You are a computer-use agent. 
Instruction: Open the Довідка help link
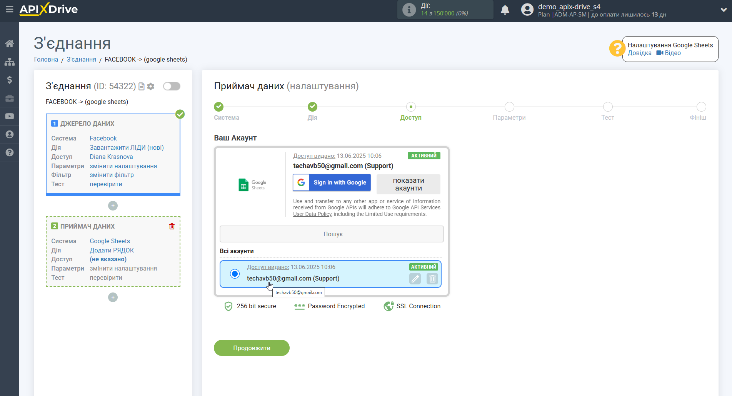pos(639,53)
